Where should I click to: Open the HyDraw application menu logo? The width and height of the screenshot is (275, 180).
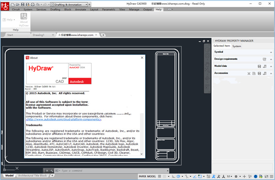click(x=5, y=6)
